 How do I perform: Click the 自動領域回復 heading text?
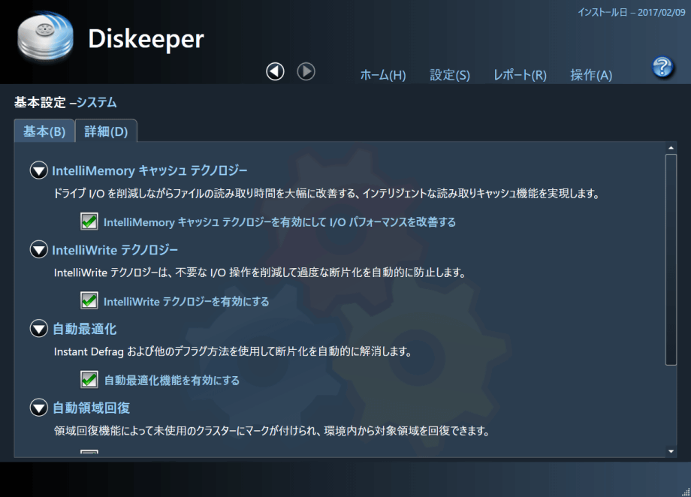(x=91, y=408)
